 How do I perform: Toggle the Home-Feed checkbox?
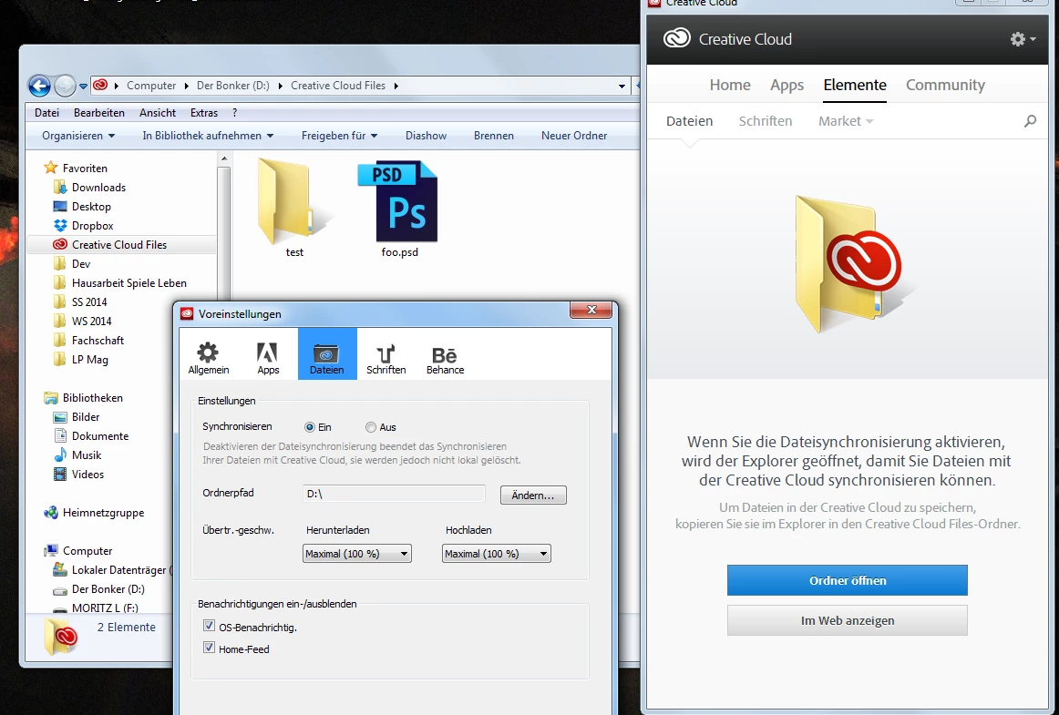210,648
